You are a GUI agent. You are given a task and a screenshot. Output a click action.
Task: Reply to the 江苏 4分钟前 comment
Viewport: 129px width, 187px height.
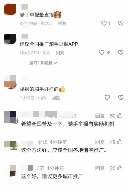[x=100, y=168]
